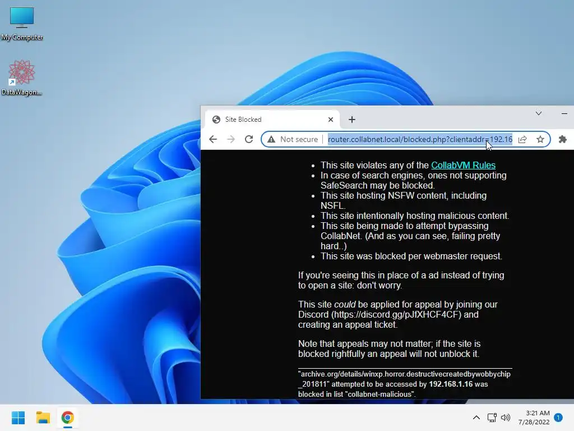The width and height of the screenshot is (574, 431).
Task: Show hidden system tray icons
Action: pos(476,418)
